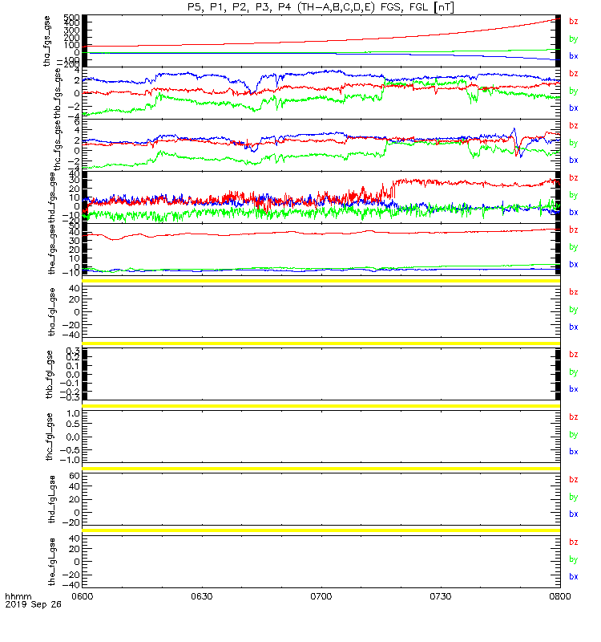The height and width of the screenshot is (642, 601).
Task: Select the by legend of the_fgl_gse panel
Action: (x=574, y=559)
